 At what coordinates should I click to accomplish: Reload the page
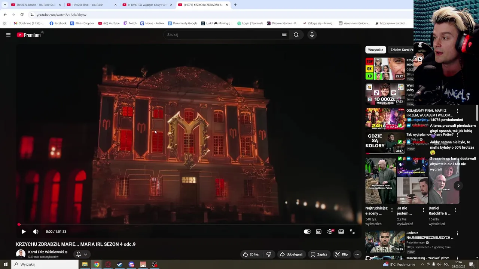[x=22, y=15]
